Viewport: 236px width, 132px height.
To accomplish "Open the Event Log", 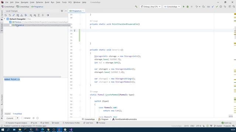I will (x=226, y=123).
